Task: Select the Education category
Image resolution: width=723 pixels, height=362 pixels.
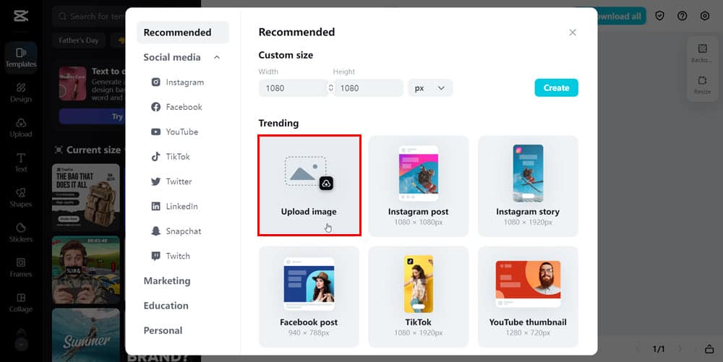Action: (166, 306)
